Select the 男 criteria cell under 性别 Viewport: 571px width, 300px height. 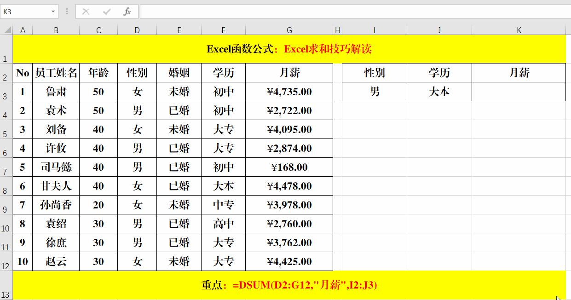tap(374, 91)
